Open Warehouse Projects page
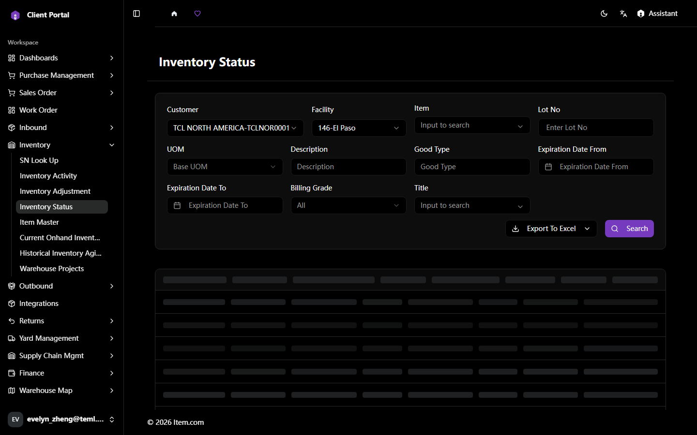697x435 pixels. (x=62, y=269)
